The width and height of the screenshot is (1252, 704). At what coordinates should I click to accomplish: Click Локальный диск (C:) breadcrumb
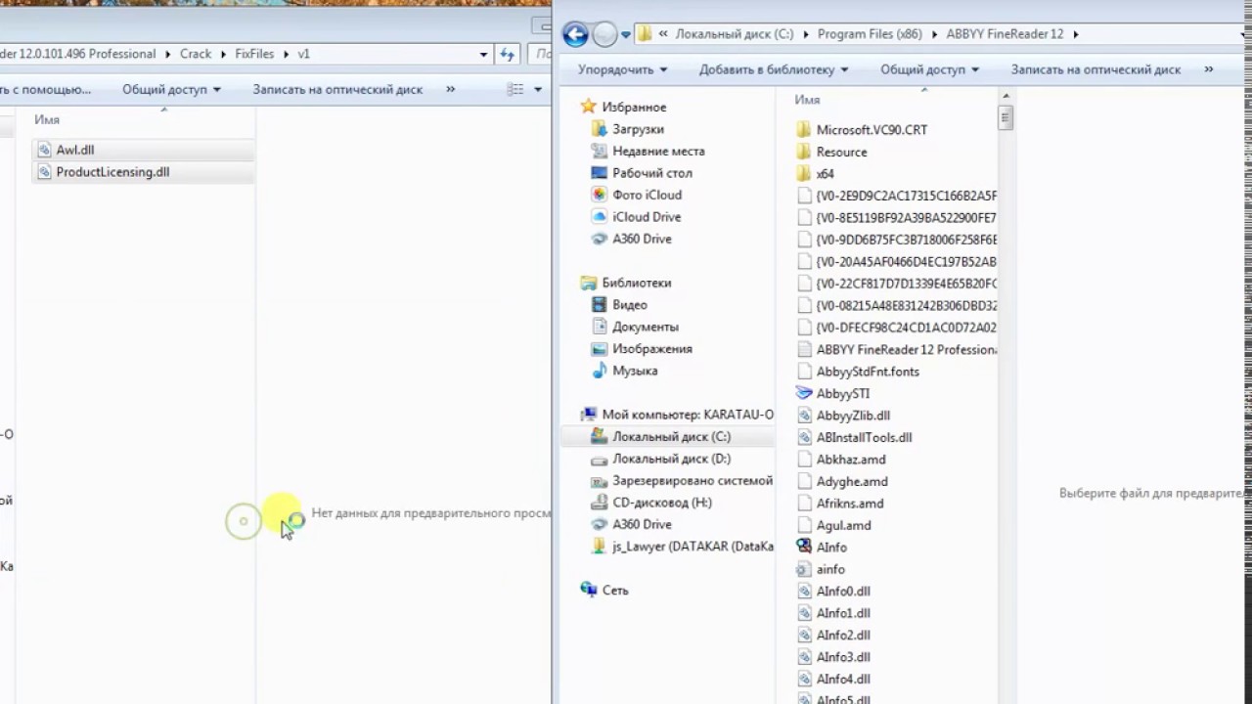pos(737,34)
